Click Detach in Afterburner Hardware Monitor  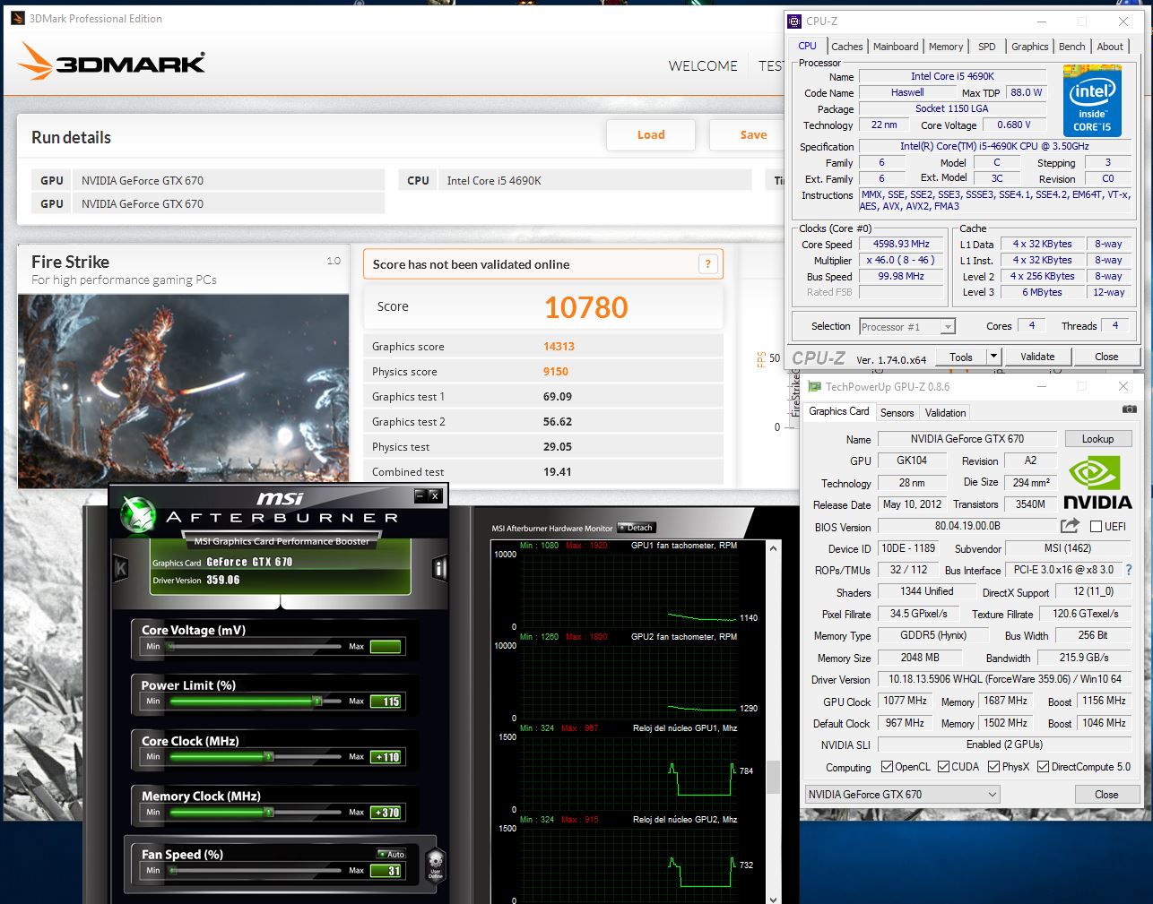click(636, 528)
